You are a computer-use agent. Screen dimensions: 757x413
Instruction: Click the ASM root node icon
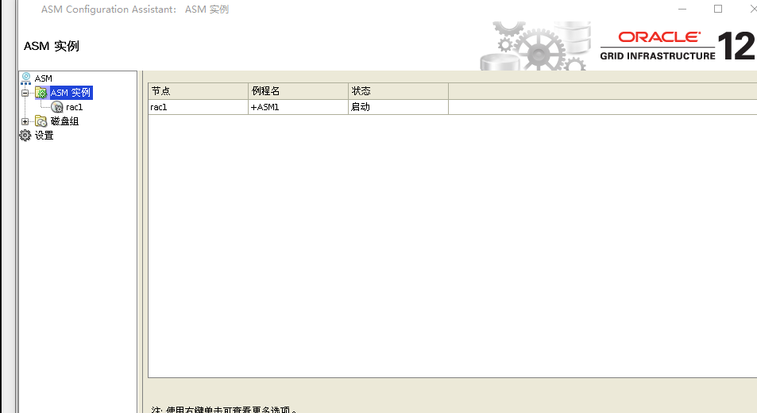(x=26, y=78)
